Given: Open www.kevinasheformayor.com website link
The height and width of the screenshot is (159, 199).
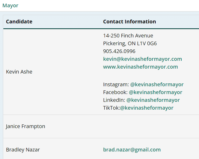Looking at the screenshot, I should tap(140, 67).
